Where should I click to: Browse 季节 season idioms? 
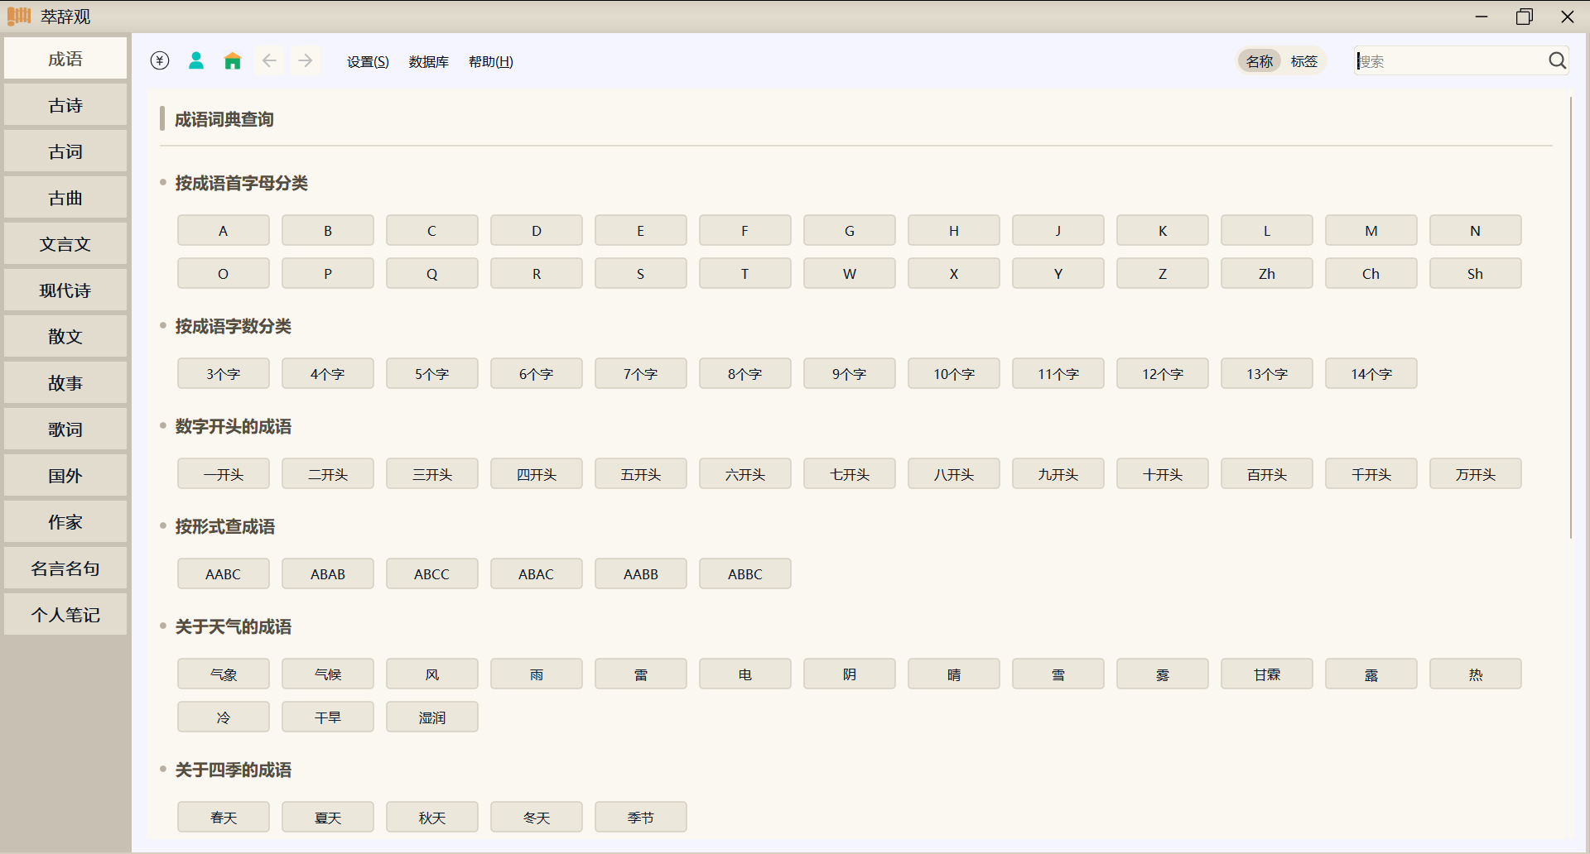click(641, 817)
